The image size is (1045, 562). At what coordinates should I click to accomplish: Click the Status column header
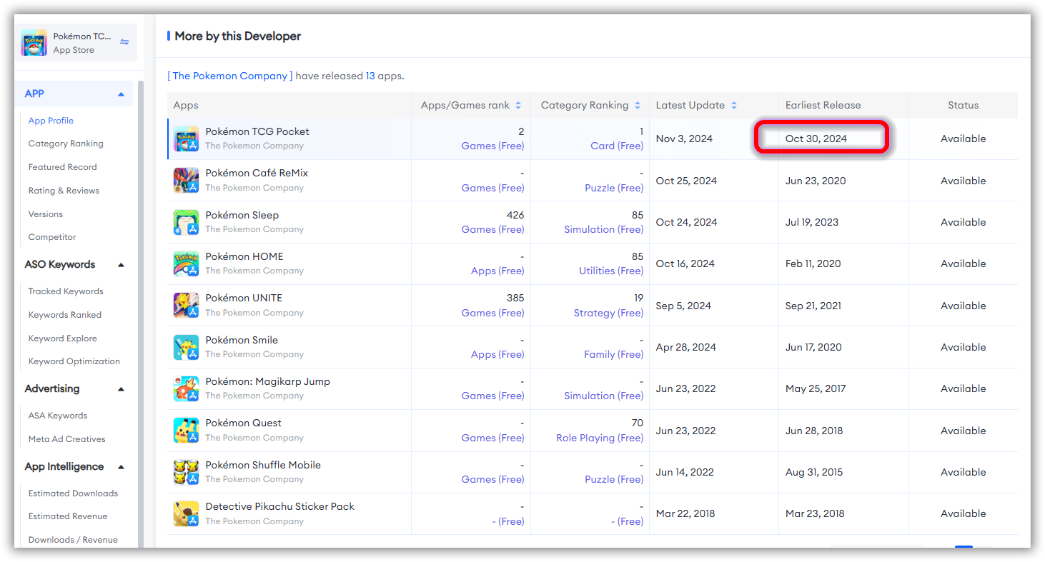pos(963,105)
